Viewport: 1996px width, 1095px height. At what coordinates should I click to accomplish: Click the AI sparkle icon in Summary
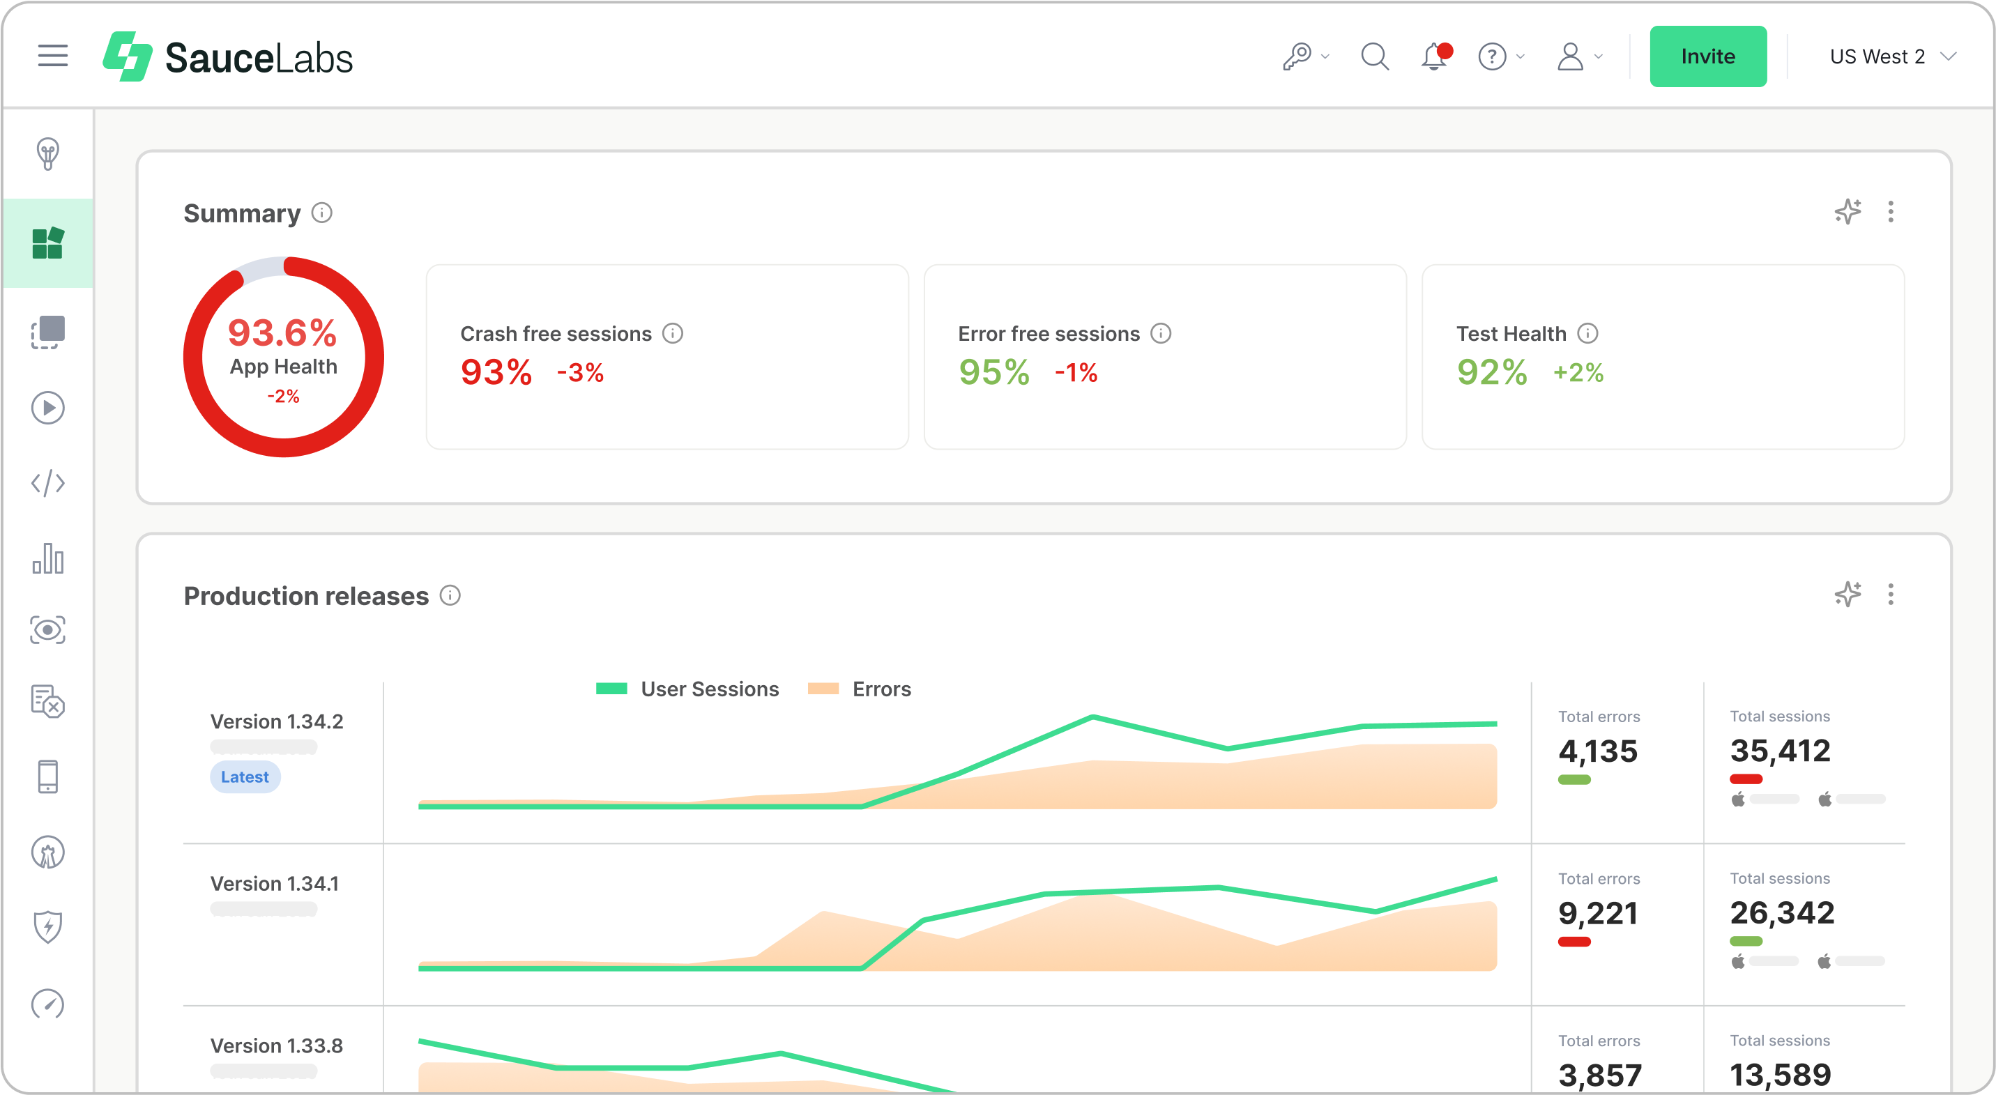click(x=1848, y=211)
